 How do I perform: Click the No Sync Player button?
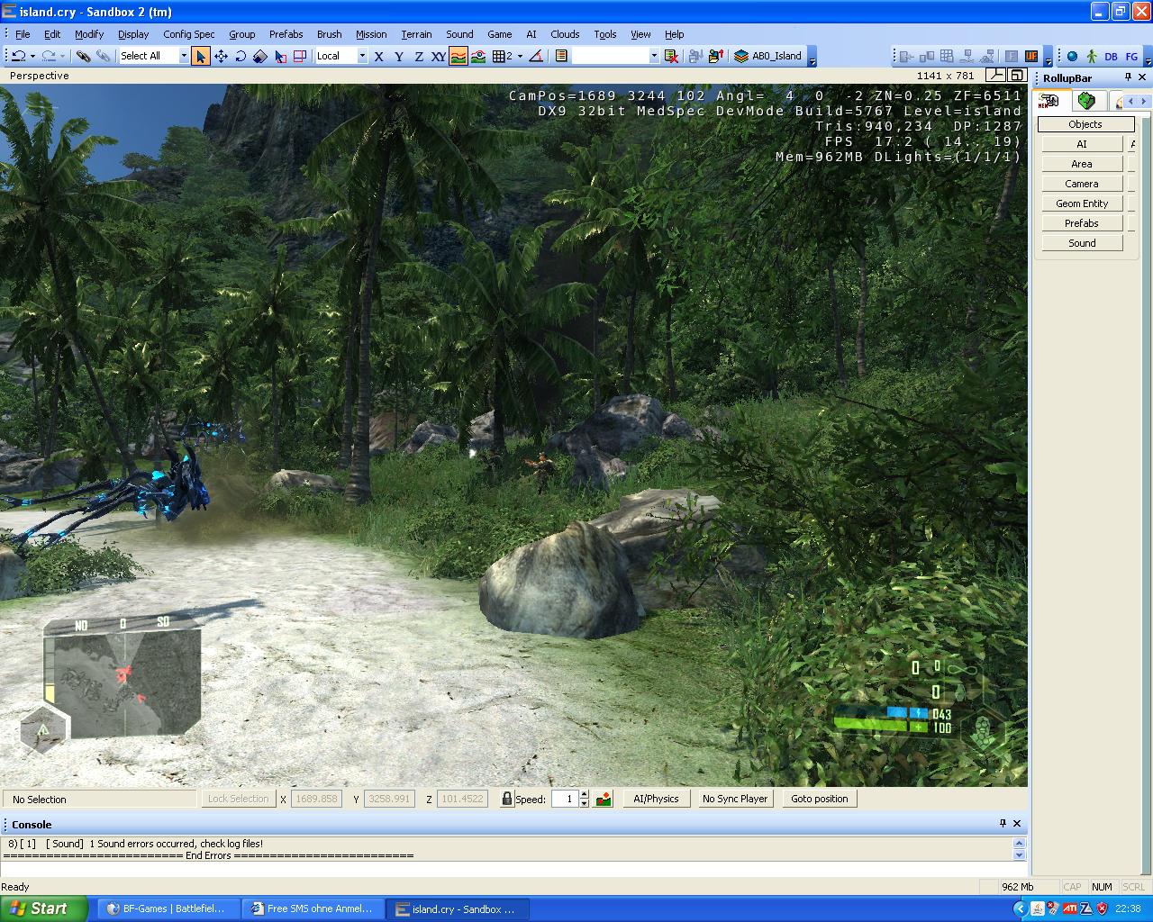[735, 799]
